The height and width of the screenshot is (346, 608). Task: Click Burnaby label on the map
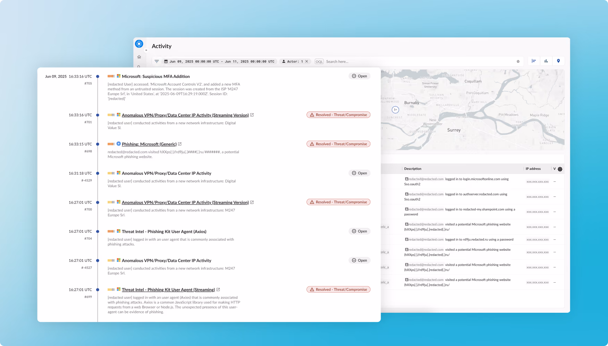point(412,103)
